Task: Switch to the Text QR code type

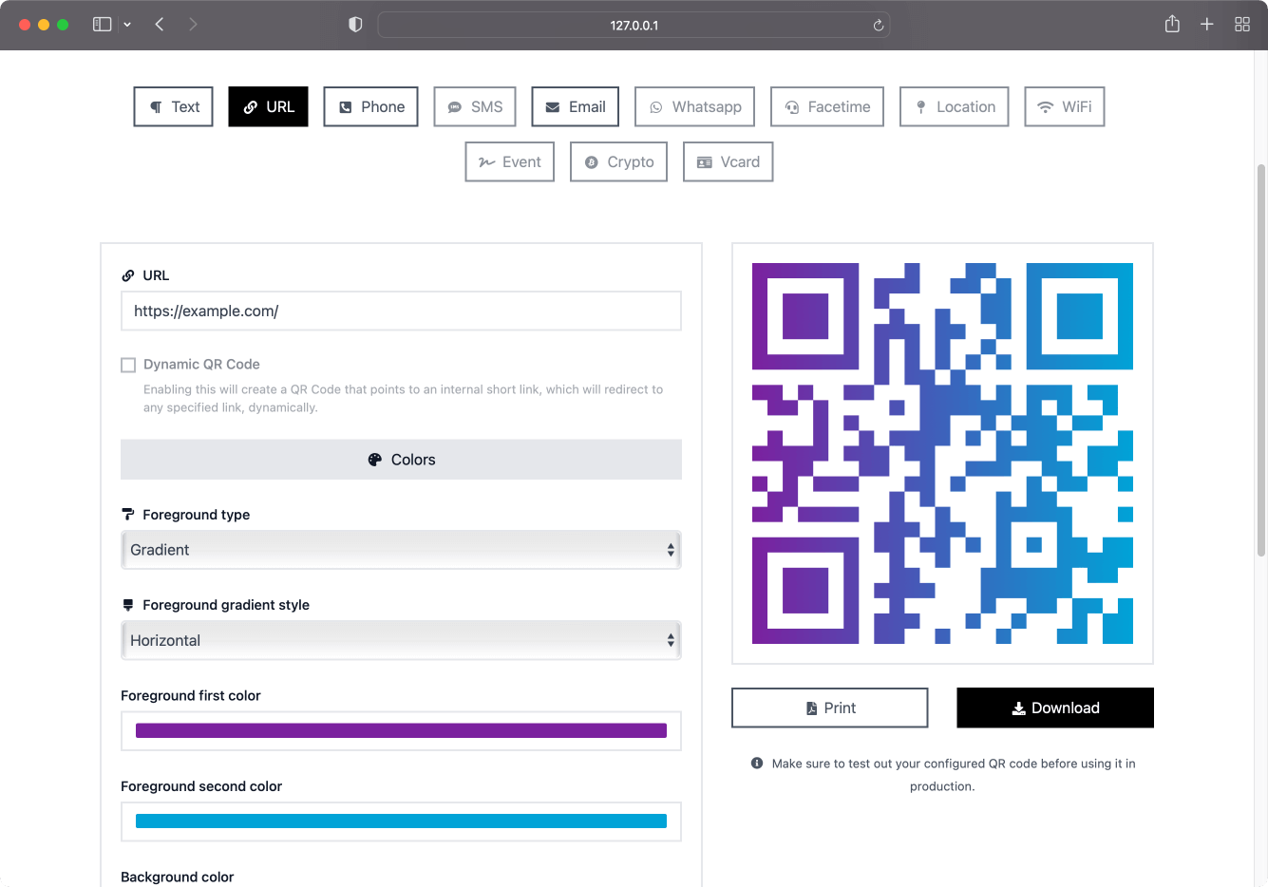Action: pyautogui.click(x=173, y=106)
